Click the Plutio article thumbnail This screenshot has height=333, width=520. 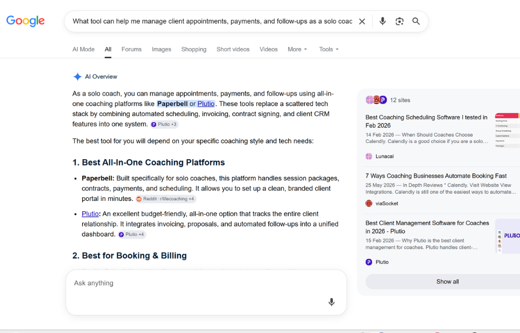point(508,236)
